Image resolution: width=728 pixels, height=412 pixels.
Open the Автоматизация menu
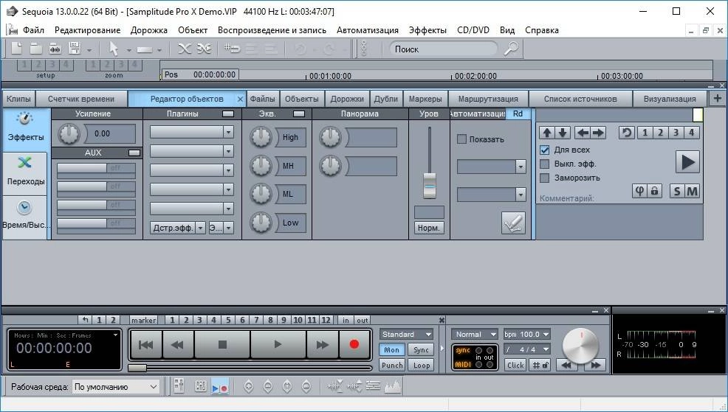tap(367, 30)
